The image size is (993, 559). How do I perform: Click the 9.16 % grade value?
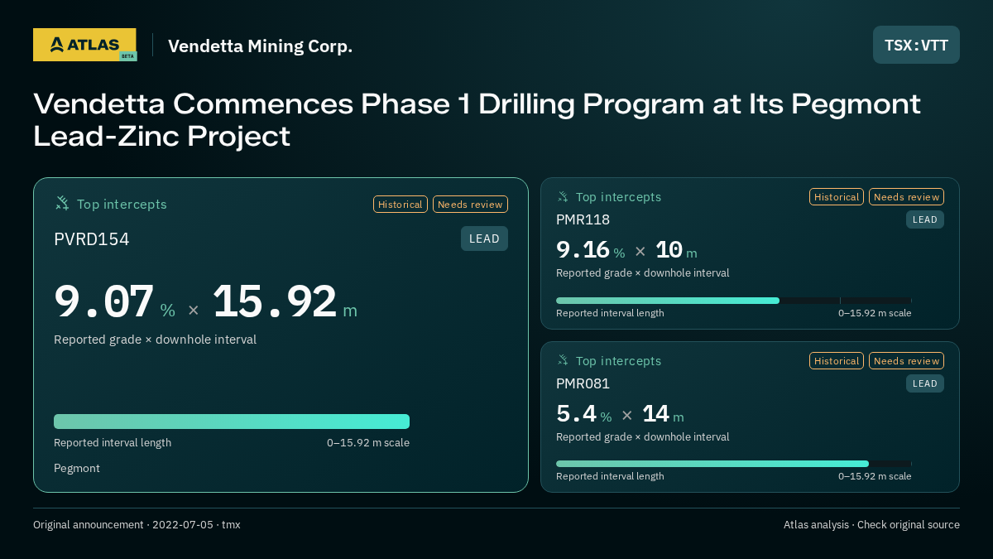[591, 250]
